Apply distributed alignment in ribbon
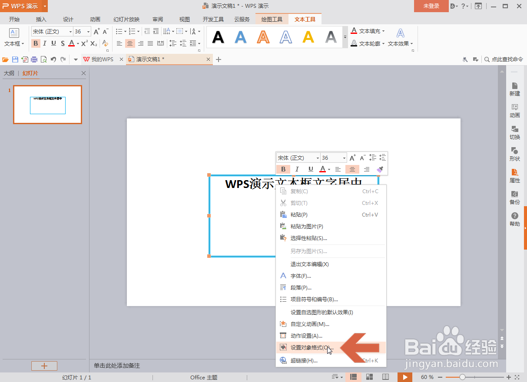The image size is (527, 382). click(x=160, y=43)
